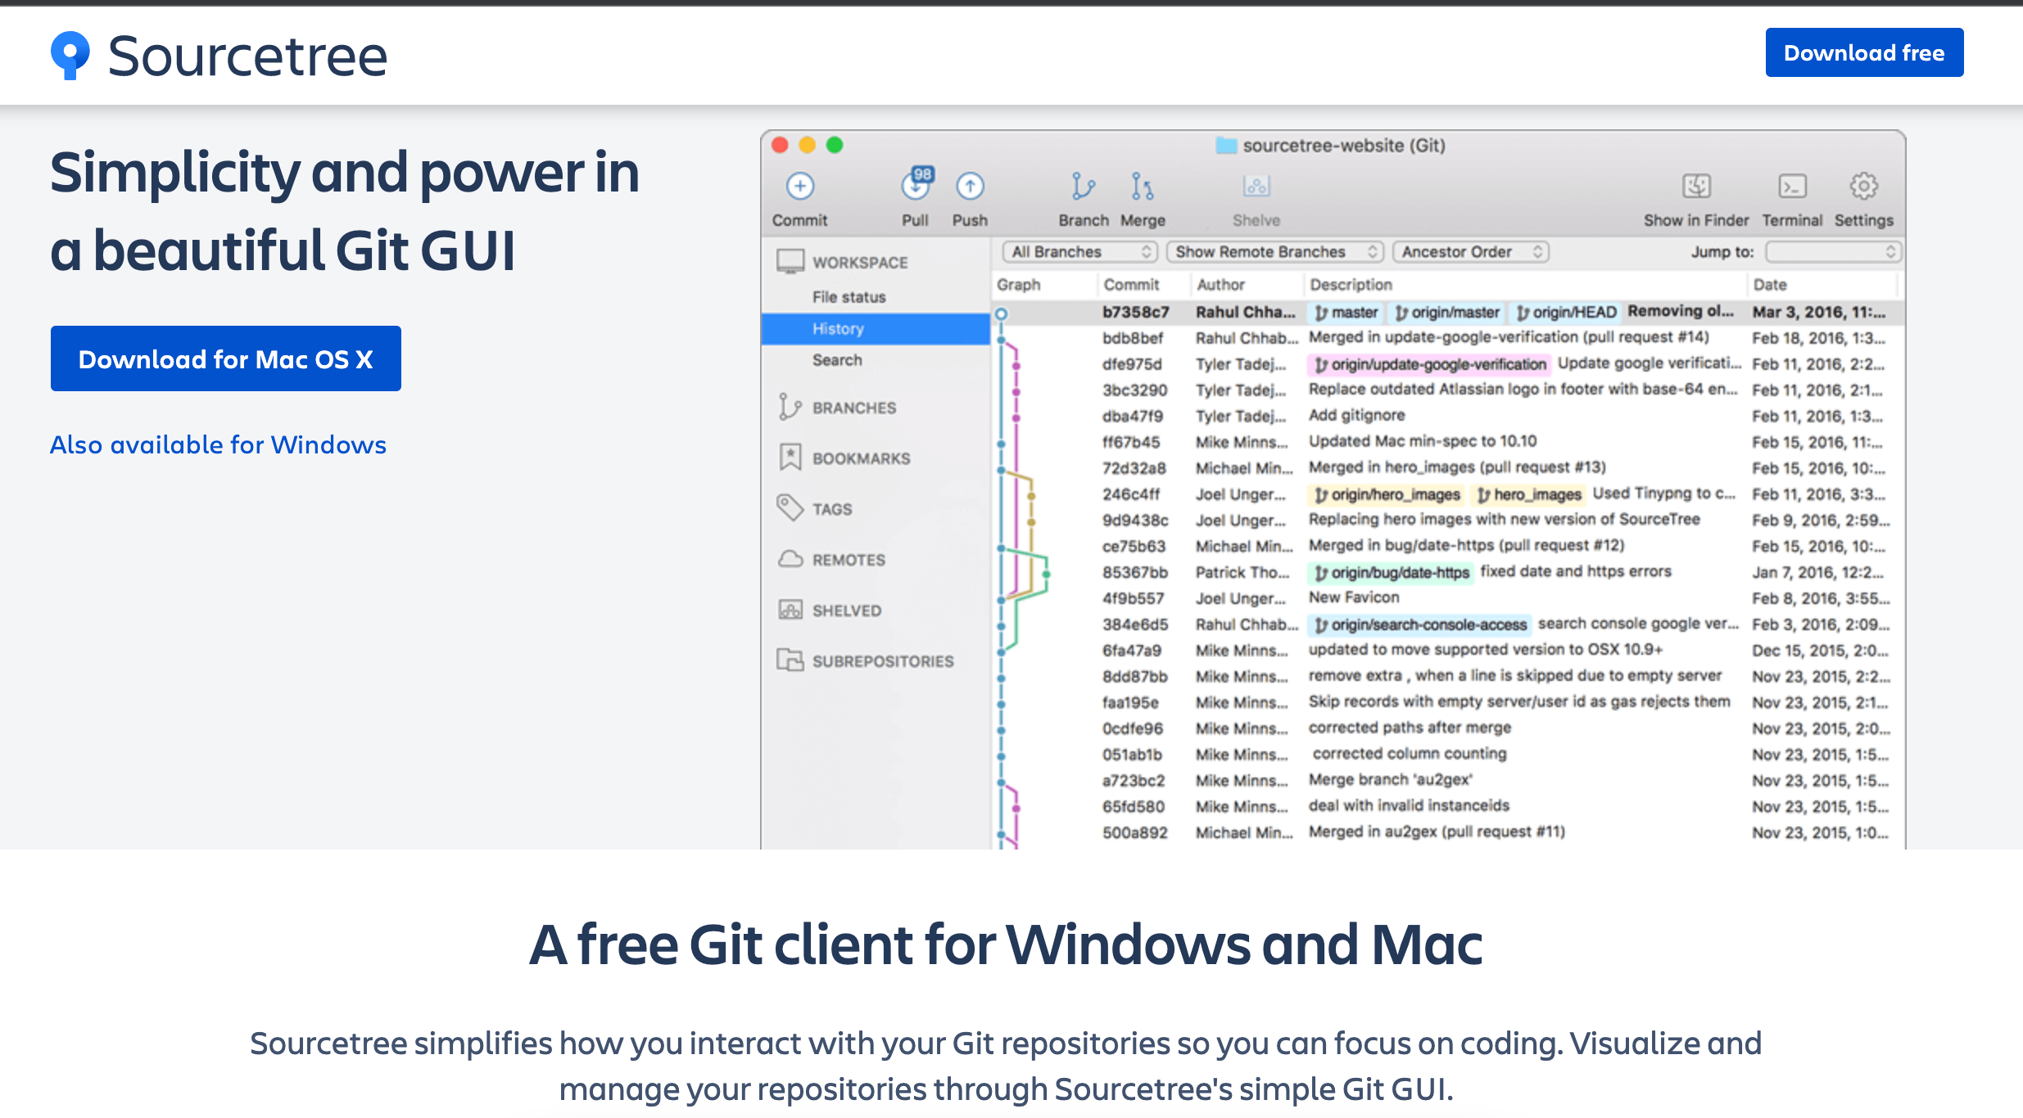Open the Show Remote Branches dropdown

coord(1274,252)
